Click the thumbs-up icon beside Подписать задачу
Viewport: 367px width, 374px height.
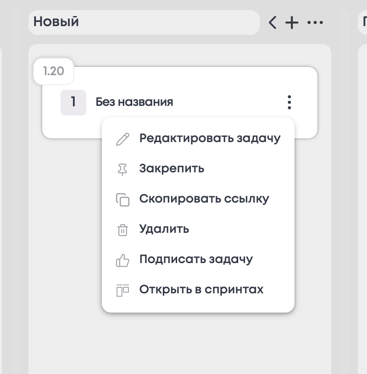(122, 260)
